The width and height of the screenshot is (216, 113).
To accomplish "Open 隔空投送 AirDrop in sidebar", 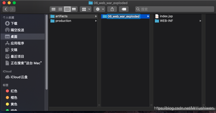I will point(23,30).
